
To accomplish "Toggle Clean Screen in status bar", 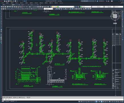I will 121,102.
